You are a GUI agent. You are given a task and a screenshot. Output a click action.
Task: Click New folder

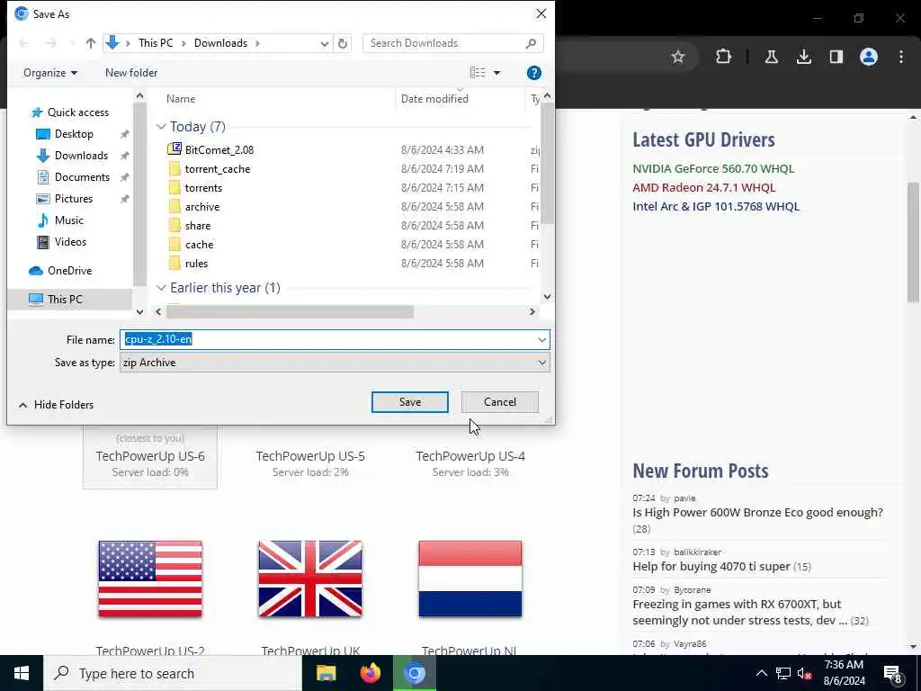tap(131, 73)
